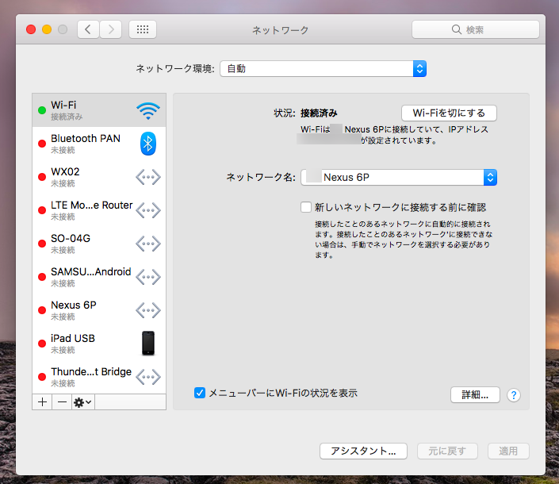
Task: Open the network location dropdown
Action: (x=324, y=69)
